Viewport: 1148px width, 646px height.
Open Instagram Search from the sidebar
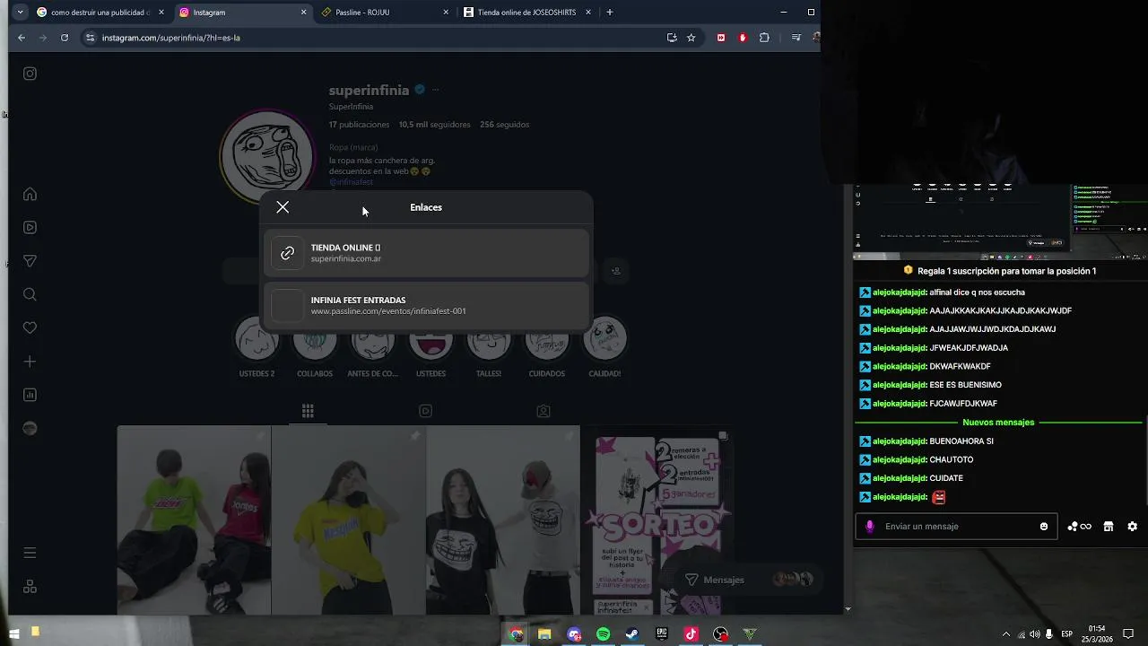click(30, 294)
